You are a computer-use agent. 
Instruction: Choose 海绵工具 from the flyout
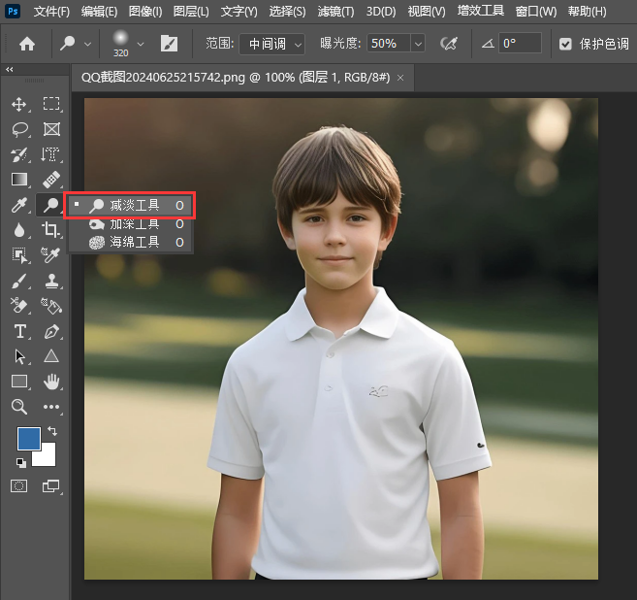[130, 243]
